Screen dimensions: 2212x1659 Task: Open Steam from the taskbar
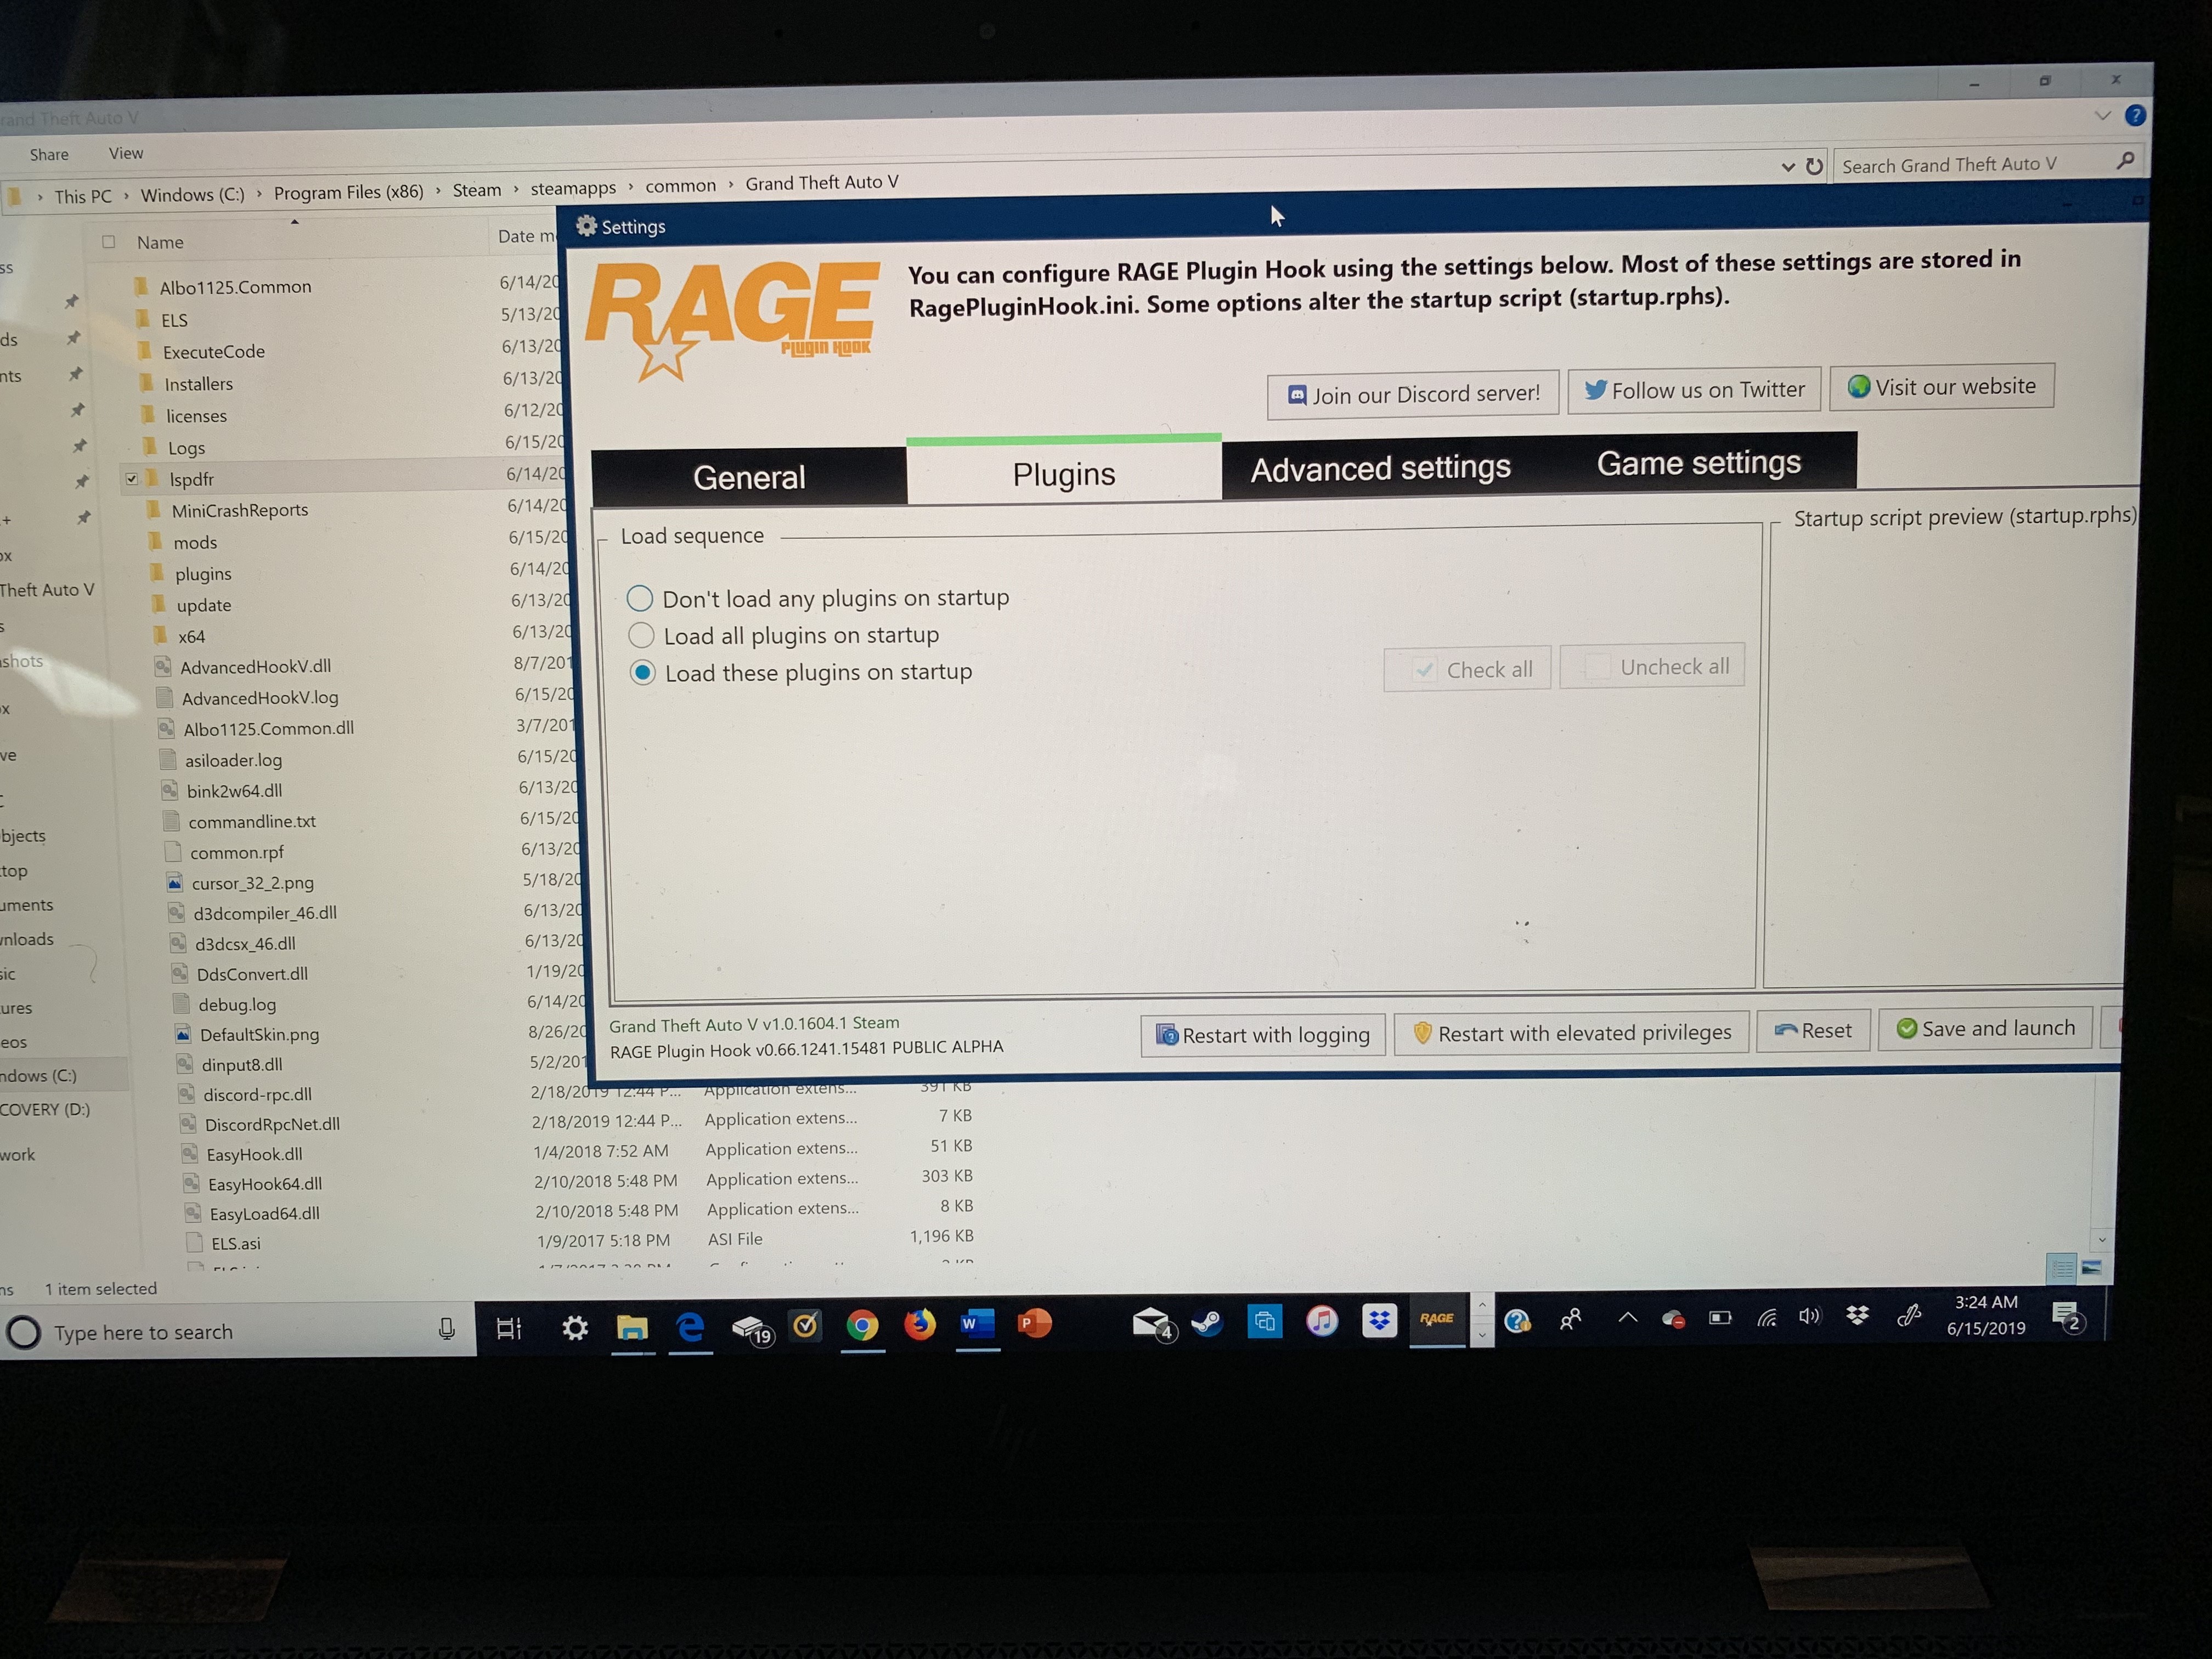click(1208, 1323)
